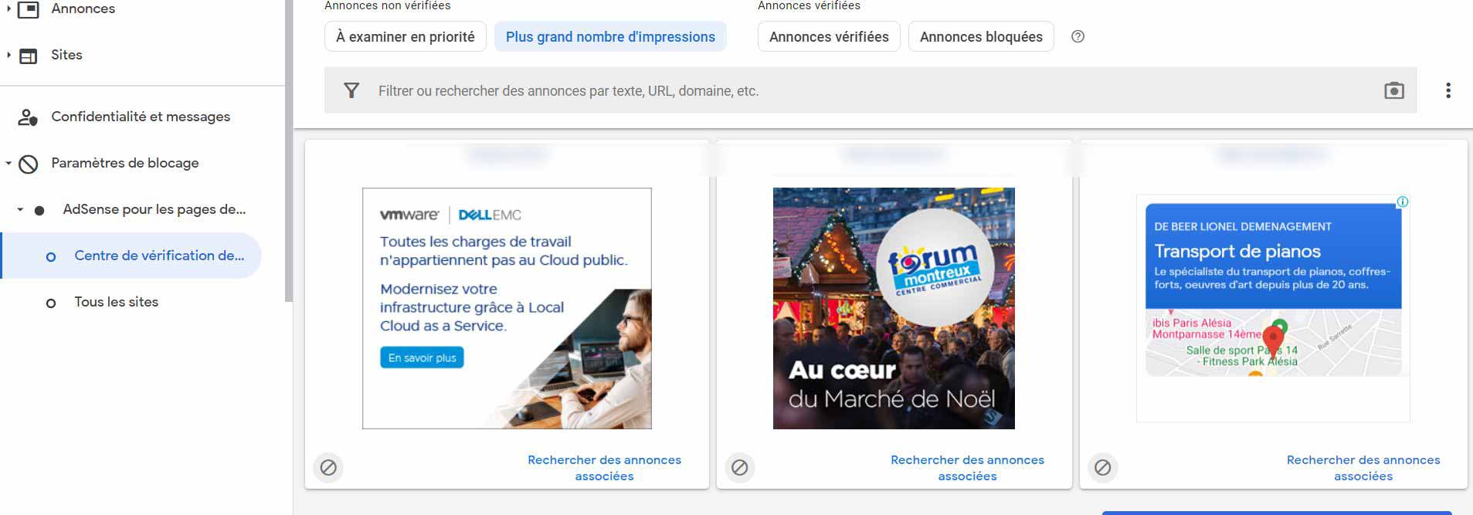Collapse the Paramètres de blocage section

[8, 163]
